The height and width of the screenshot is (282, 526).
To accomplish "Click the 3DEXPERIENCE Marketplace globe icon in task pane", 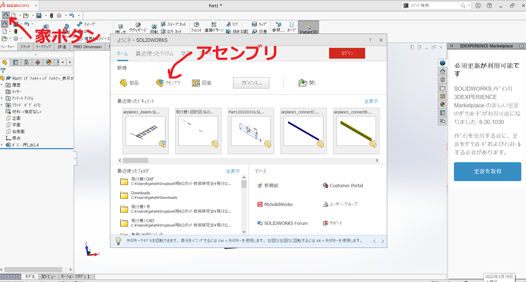I will click(443, 63).
